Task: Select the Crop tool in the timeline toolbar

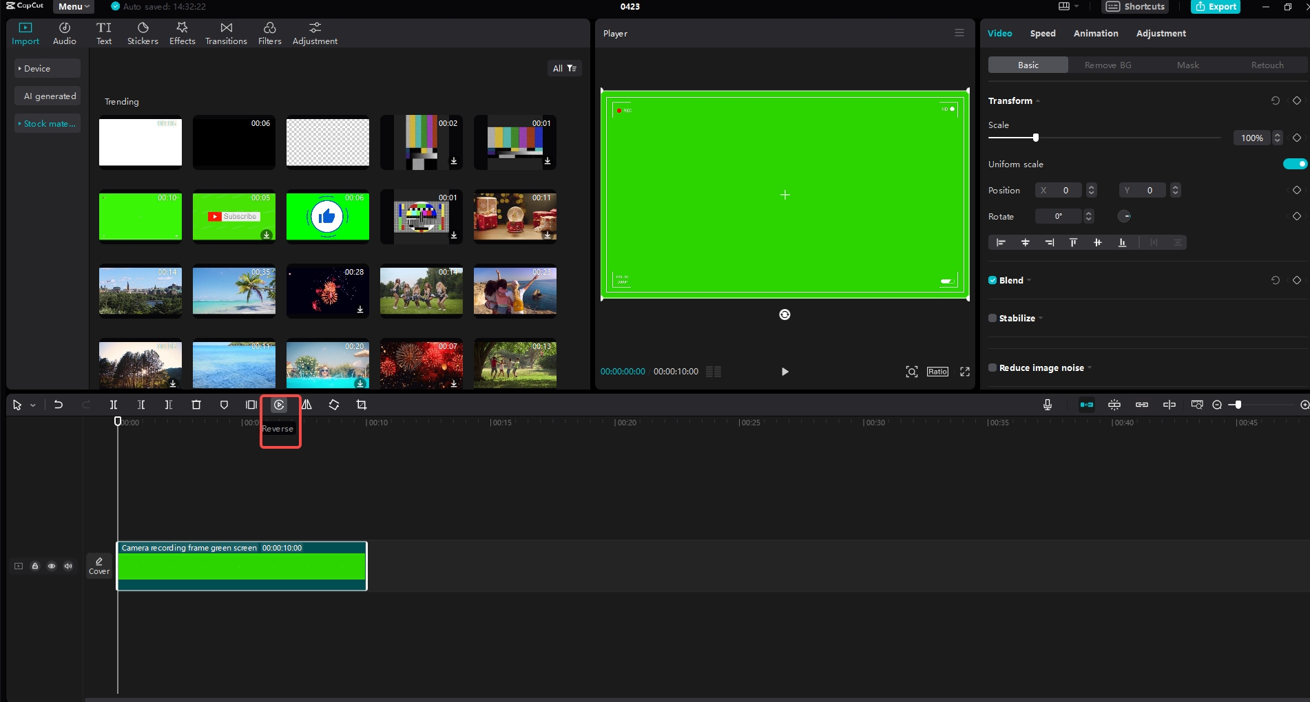Action: 362,405
